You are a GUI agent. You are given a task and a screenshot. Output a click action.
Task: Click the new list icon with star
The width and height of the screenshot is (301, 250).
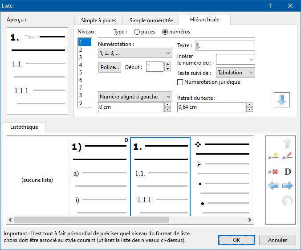(x=273, y=156)
